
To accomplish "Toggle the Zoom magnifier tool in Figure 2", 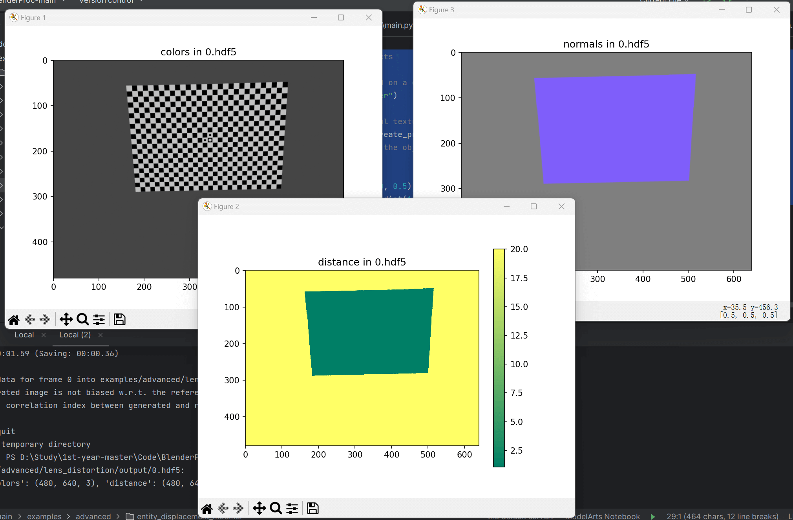I will [x=276, y=509].
